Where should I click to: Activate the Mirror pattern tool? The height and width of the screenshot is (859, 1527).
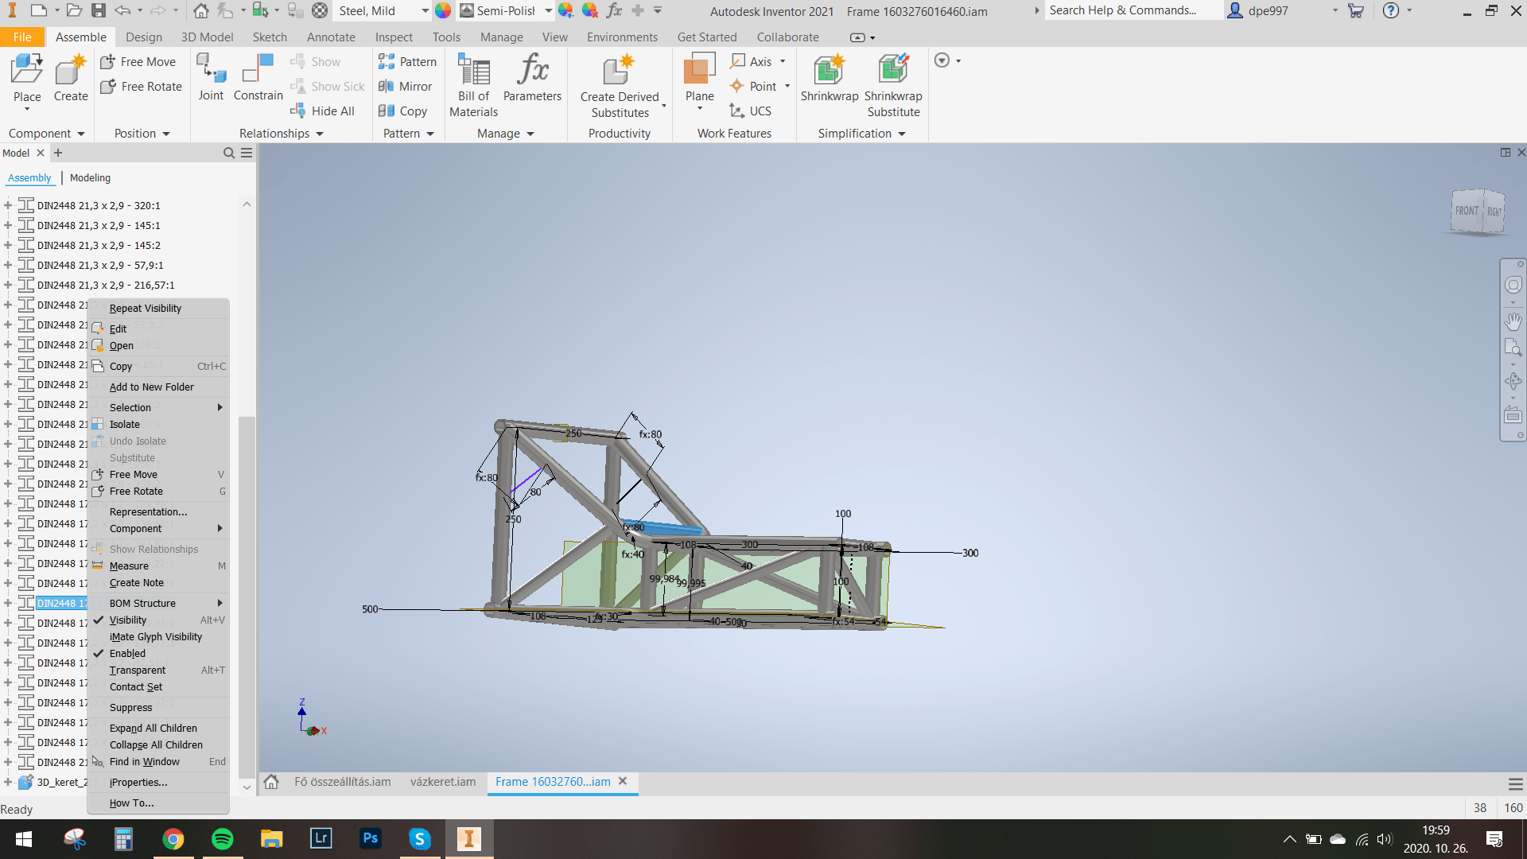(x=406, y=86)
